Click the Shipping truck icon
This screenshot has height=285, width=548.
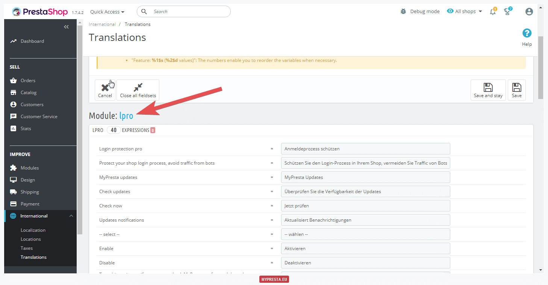(14, 192)
